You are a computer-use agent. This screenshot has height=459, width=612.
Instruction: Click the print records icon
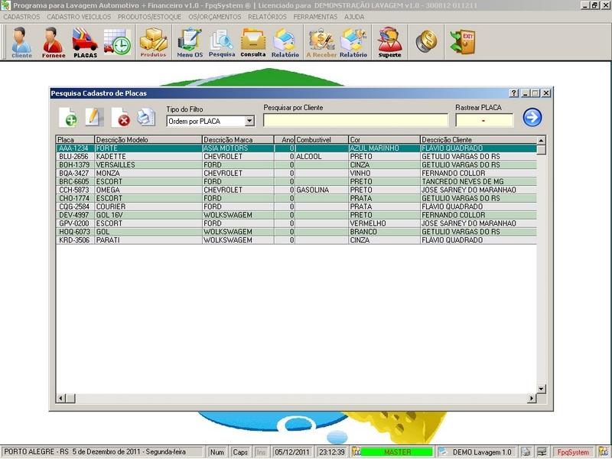coord(145,117)
